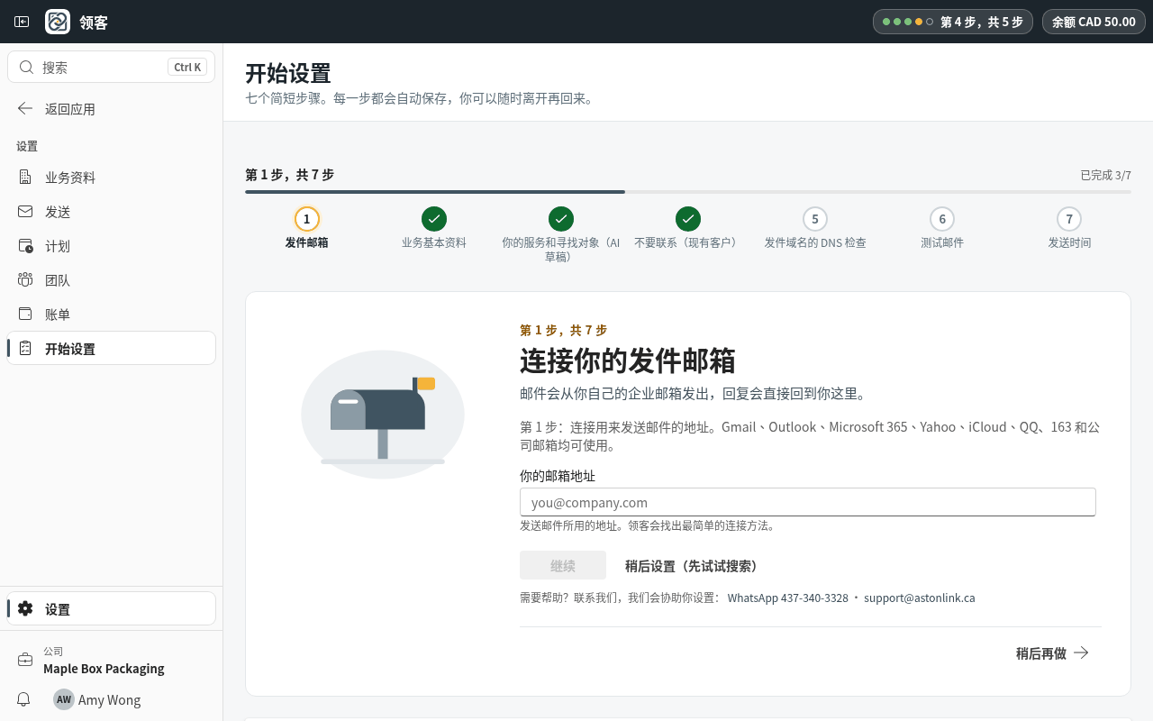Screen dimensions: 1153x721
Task: Click the 计划 calendar-clock icon
Action: click(25, 246)
